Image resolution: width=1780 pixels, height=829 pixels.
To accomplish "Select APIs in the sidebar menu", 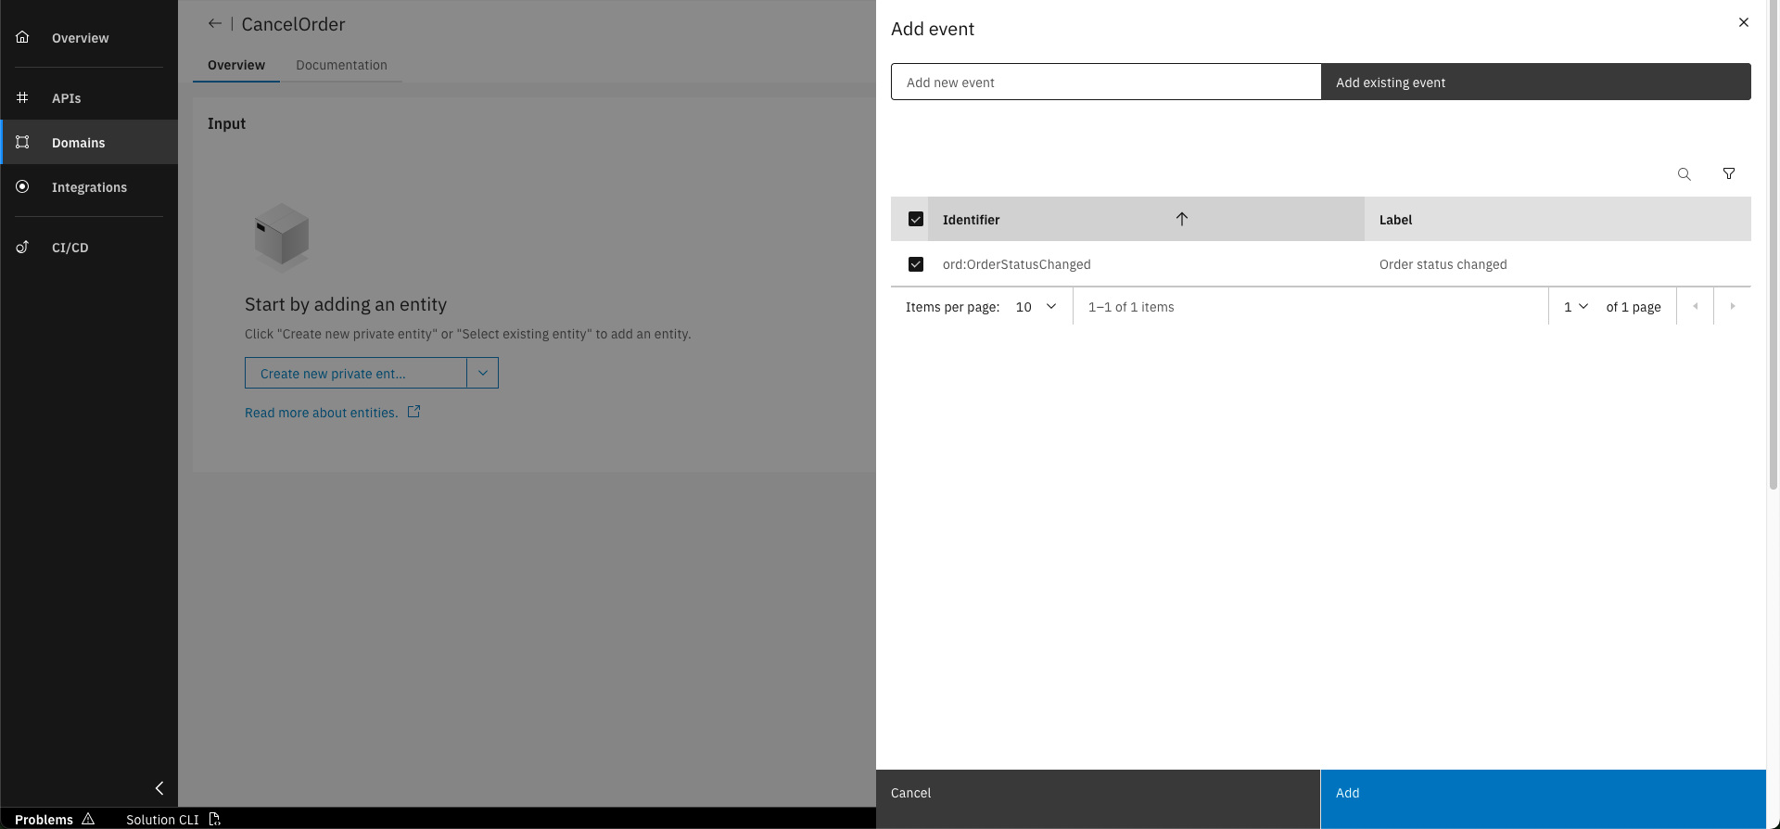I will [89, 97].
